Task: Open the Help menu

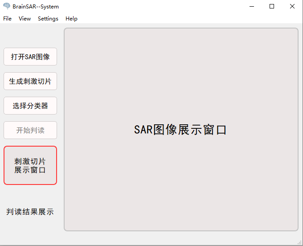Action: 71,19
